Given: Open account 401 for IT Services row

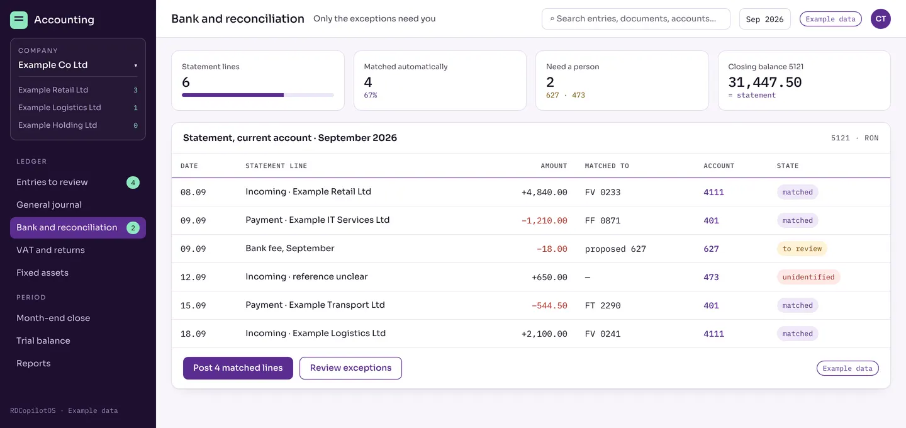Looking at the screenshot, I should [711, 220].
